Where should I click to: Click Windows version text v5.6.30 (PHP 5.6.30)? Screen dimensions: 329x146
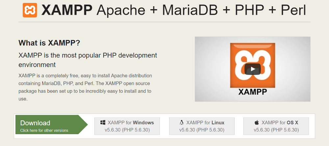pyautogui.click(x=127, y=130)
